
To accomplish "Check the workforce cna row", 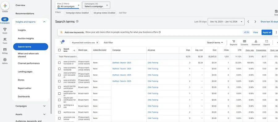I will (x=59, y=112).
